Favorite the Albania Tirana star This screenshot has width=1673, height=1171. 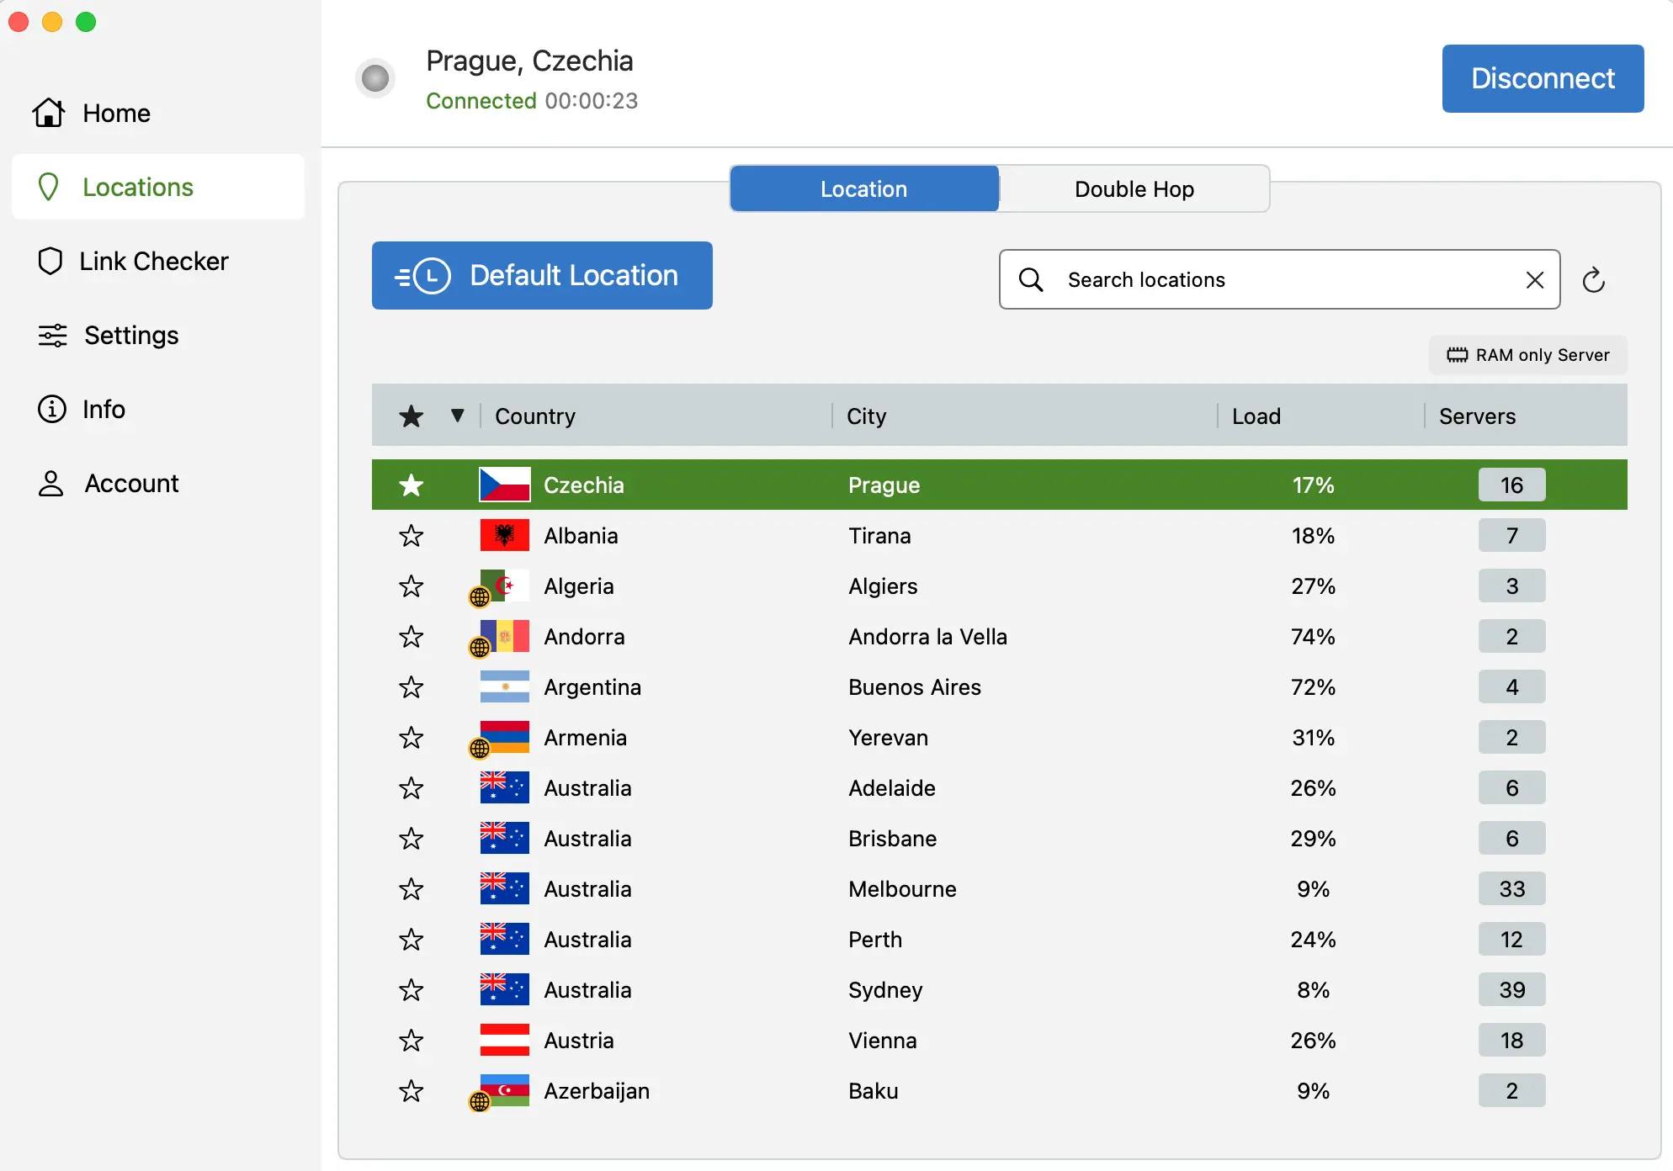coord(411,536)
